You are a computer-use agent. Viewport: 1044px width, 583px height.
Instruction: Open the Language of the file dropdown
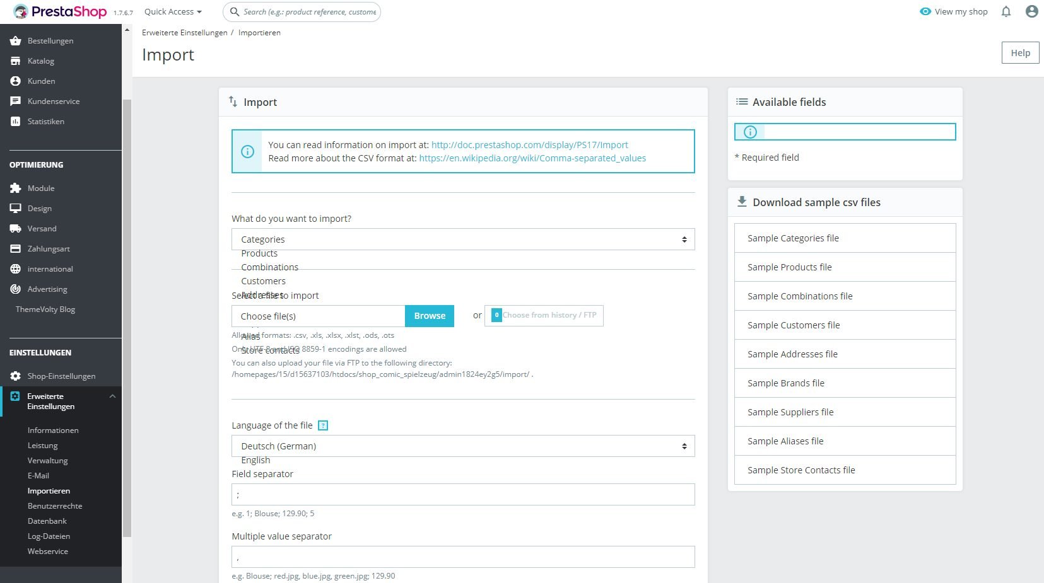tap(463, 446)
